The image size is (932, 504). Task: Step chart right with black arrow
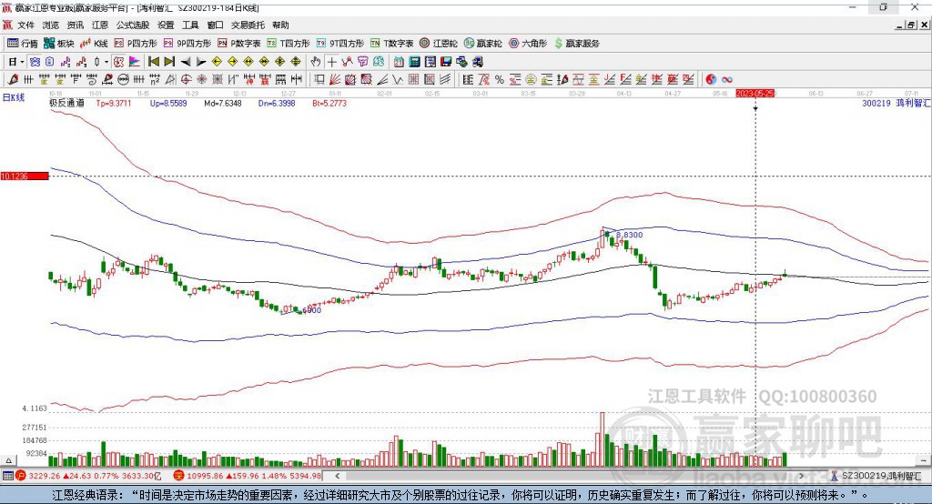point(201,62)
